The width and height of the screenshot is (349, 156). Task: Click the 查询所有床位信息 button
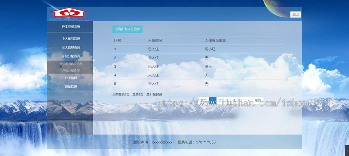[127, 29]
